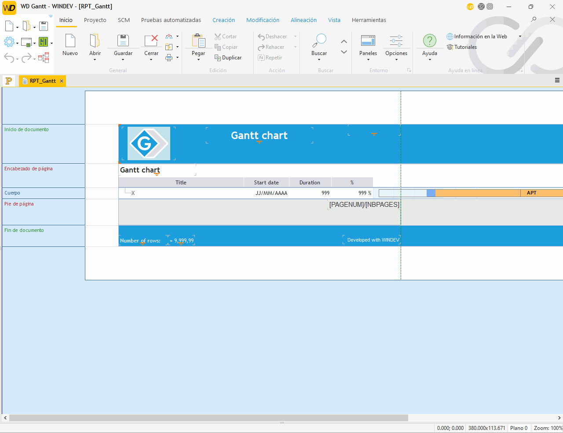The image size is (563, 433).
Task: Click the Cortar scissors button
Action: coord(226,37)
